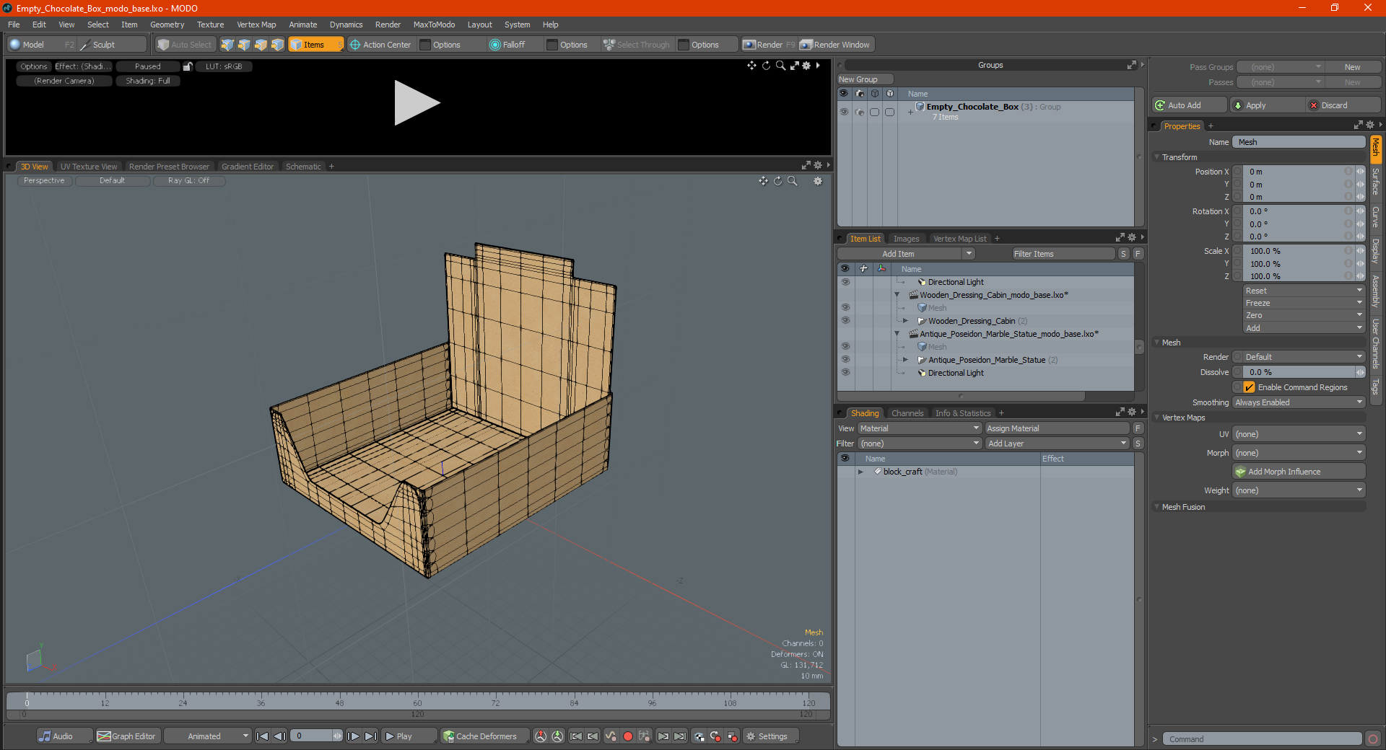Click New next to Pass Groups

click(1353, 67)
